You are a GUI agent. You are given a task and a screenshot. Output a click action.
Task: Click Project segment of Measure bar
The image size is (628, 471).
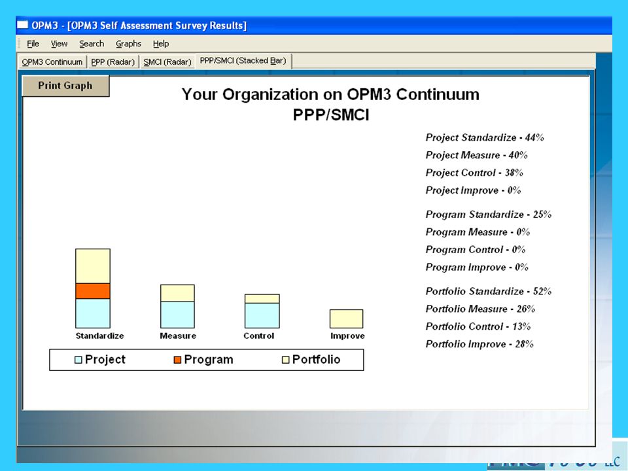click(x=177, y=315)
